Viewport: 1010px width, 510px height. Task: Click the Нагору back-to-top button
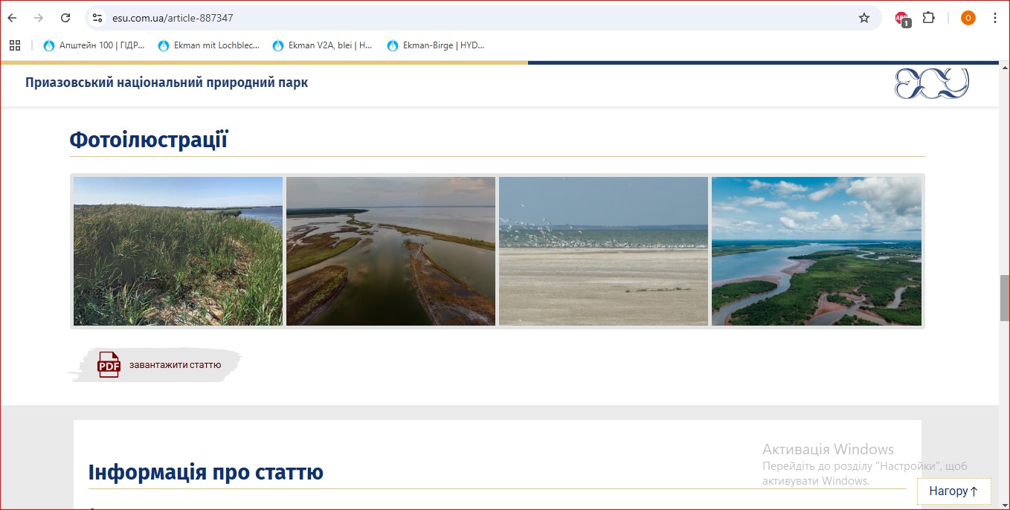[x=953, y=491]
